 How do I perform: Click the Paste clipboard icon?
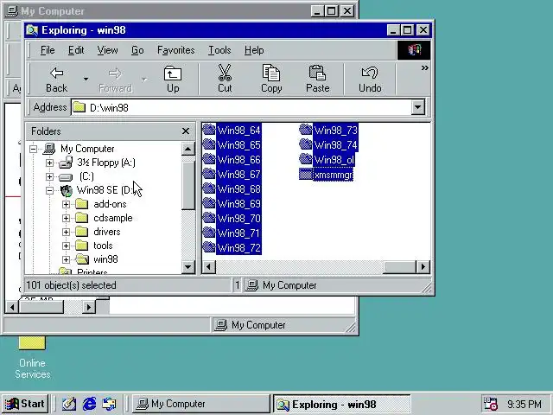pos(317,73)
